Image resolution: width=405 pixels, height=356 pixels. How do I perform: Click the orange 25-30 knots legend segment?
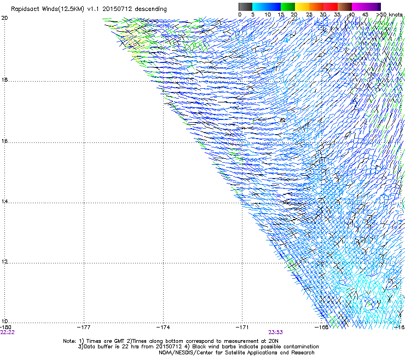pos(316,7)
